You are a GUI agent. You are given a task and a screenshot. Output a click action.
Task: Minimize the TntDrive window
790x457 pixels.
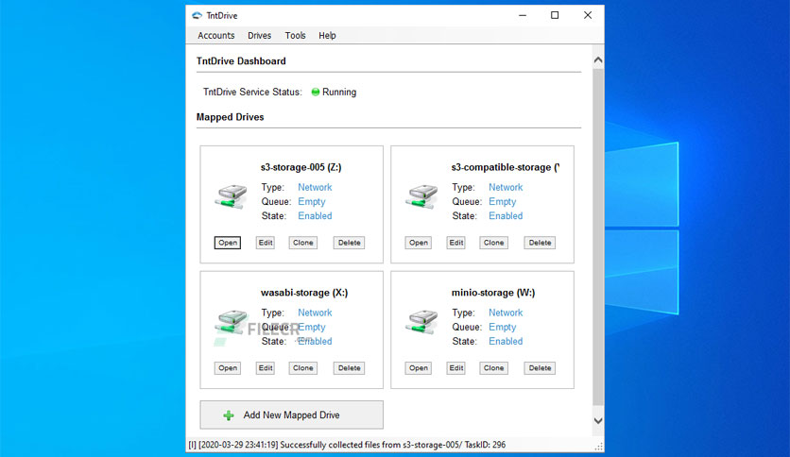click(523, 16)
